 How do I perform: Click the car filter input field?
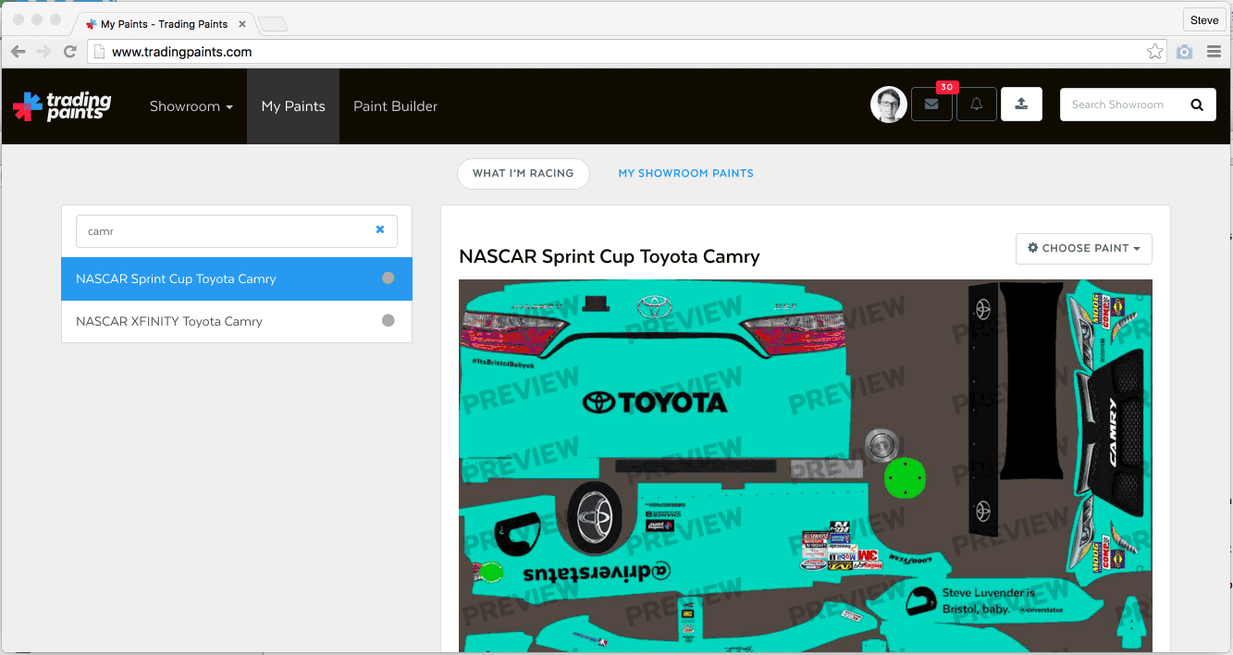[x=237, y=231]
